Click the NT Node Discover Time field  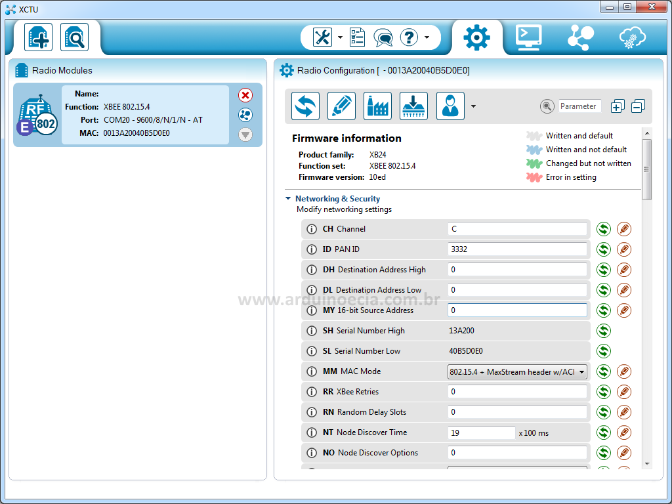pyautogui.click(x=481, y=432)
